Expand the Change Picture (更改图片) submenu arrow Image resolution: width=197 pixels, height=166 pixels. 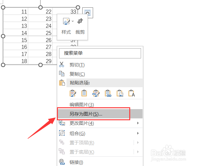(x=138, y=123)
